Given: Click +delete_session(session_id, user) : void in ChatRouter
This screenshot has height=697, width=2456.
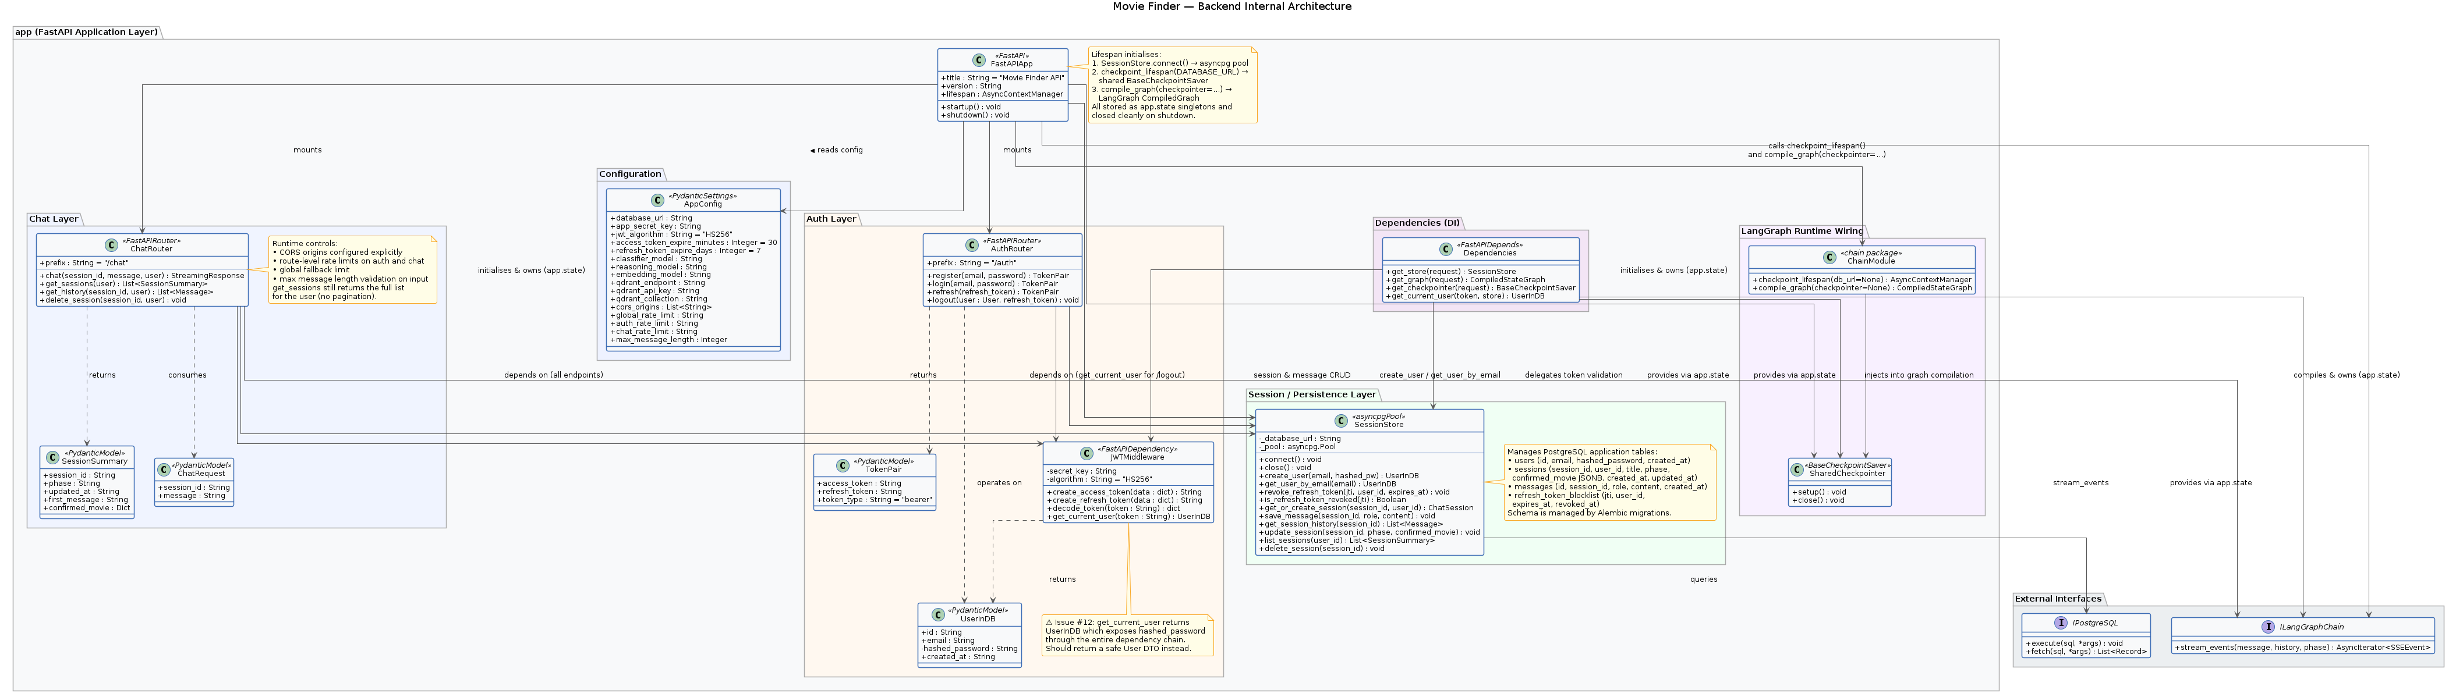Looking at the screenshot, I should 114,300.
